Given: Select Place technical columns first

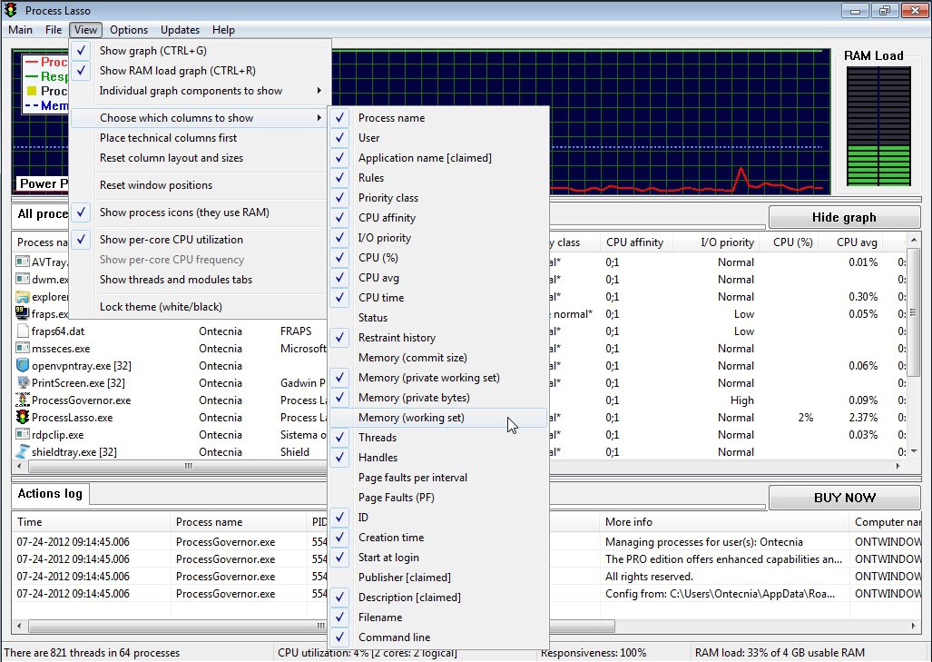Looking at the screenshot, I should [200, 138].
